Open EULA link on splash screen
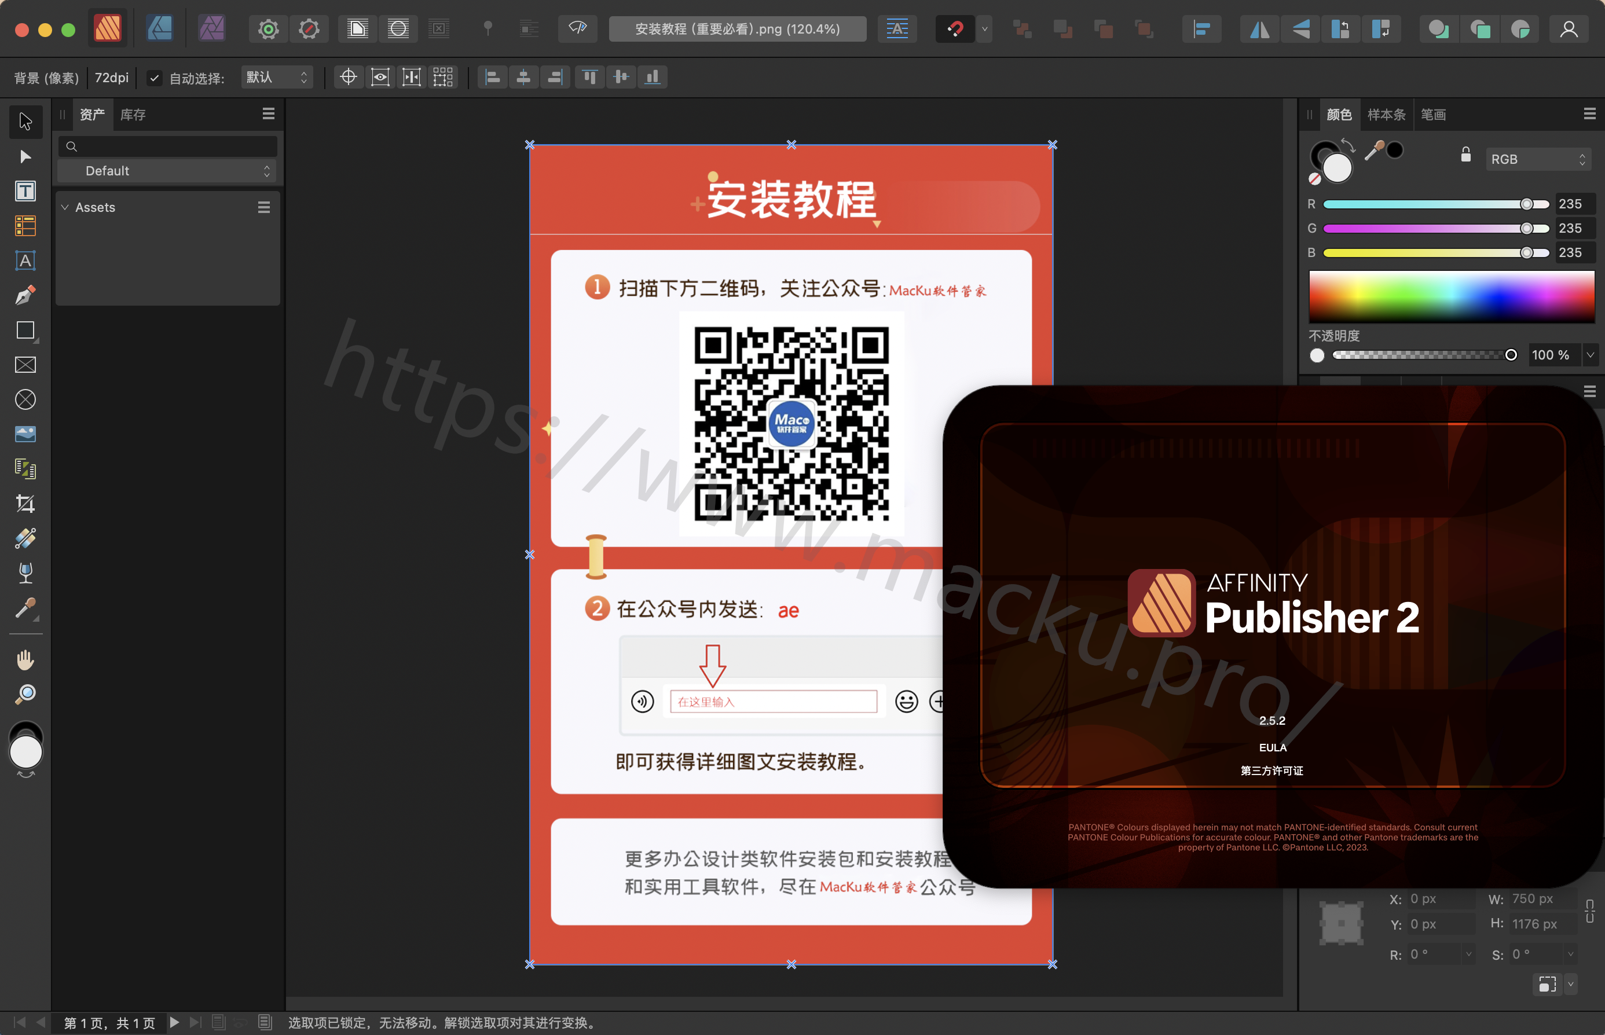This screenshot has height=1035, width=1605. pos(1272,747)
